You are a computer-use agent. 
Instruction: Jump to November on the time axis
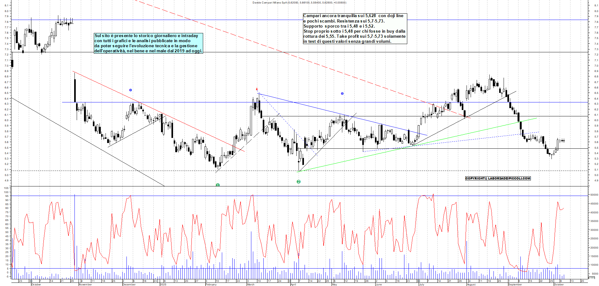click(85, 284)
